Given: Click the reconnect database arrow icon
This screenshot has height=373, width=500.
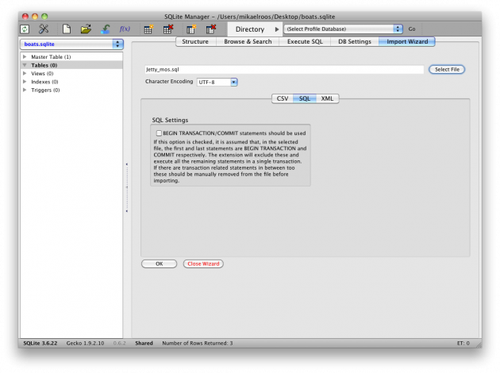Looking at the screenshot, I should [x=106, y=29].
